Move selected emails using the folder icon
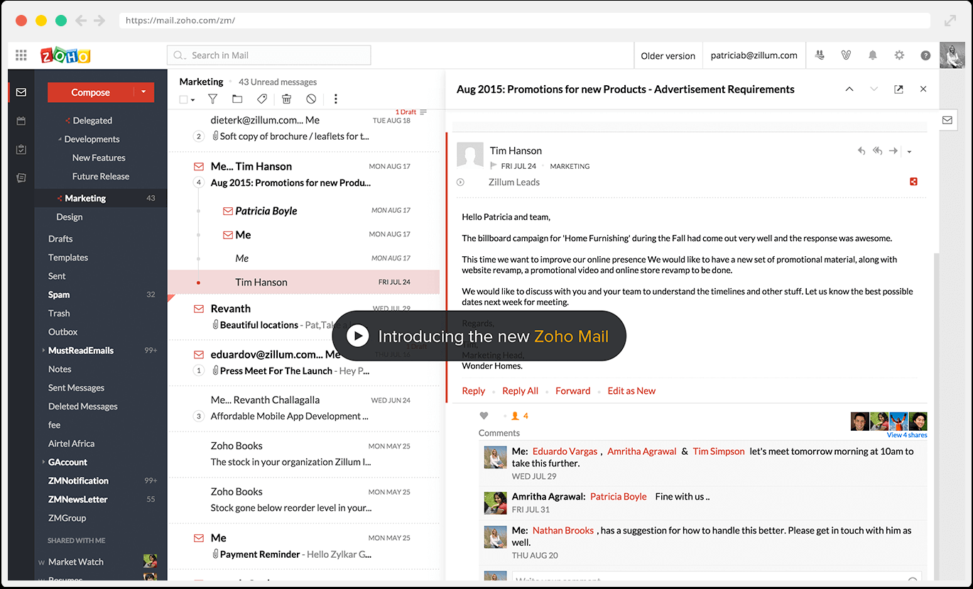This screenshot has width=973, height=589. pos(237,99)
